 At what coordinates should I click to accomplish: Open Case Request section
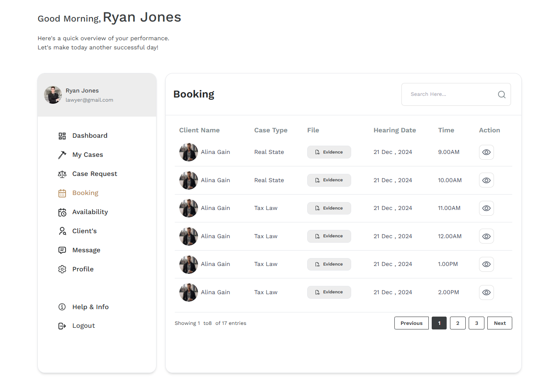click(x=95, y=174)
